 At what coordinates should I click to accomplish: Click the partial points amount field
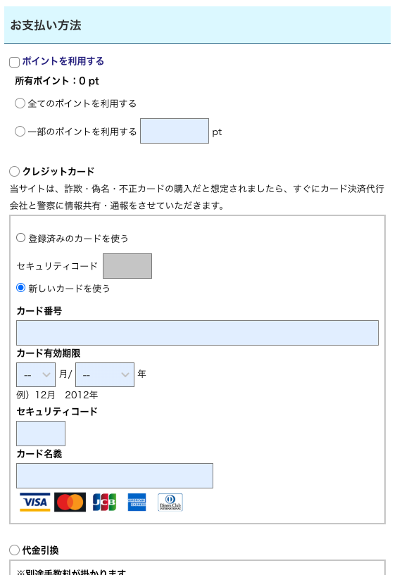(175, 131)
